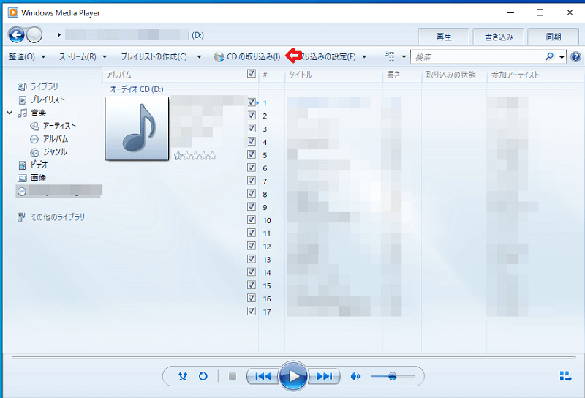Select ビデオ in the sidebar
Screen dimensions: 585x398
pos(39,165)
